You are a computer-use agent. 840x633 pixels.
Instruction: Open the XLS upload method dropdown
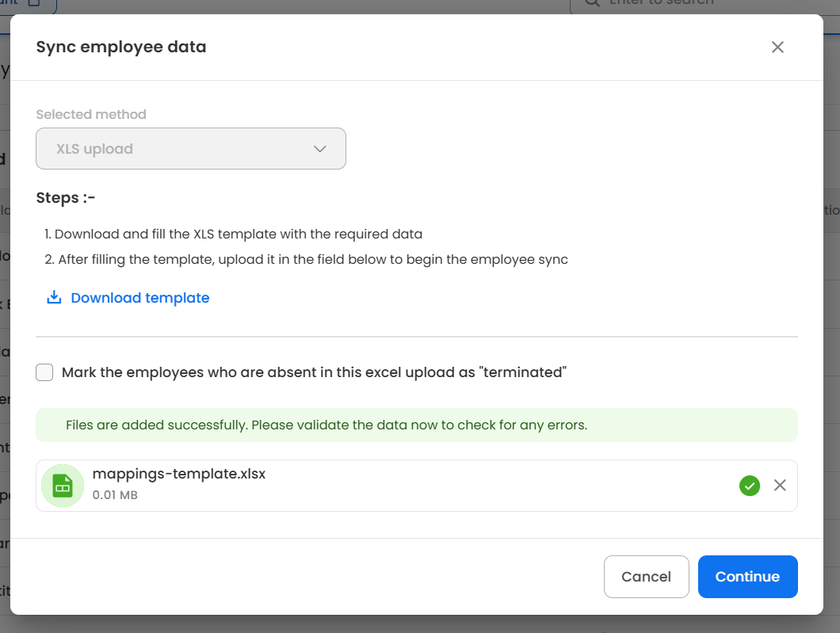coord(191,148)
